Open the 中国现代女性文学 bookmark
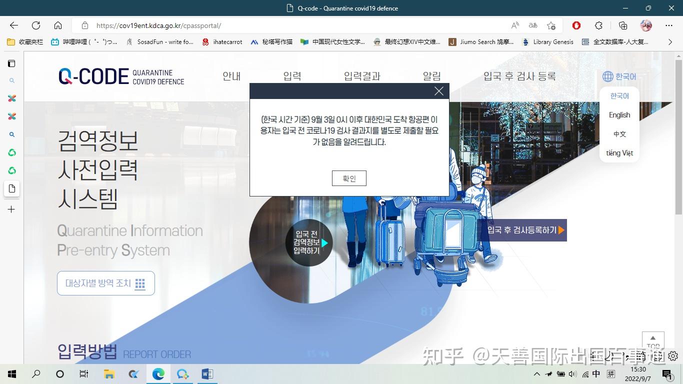 [332, 42]
